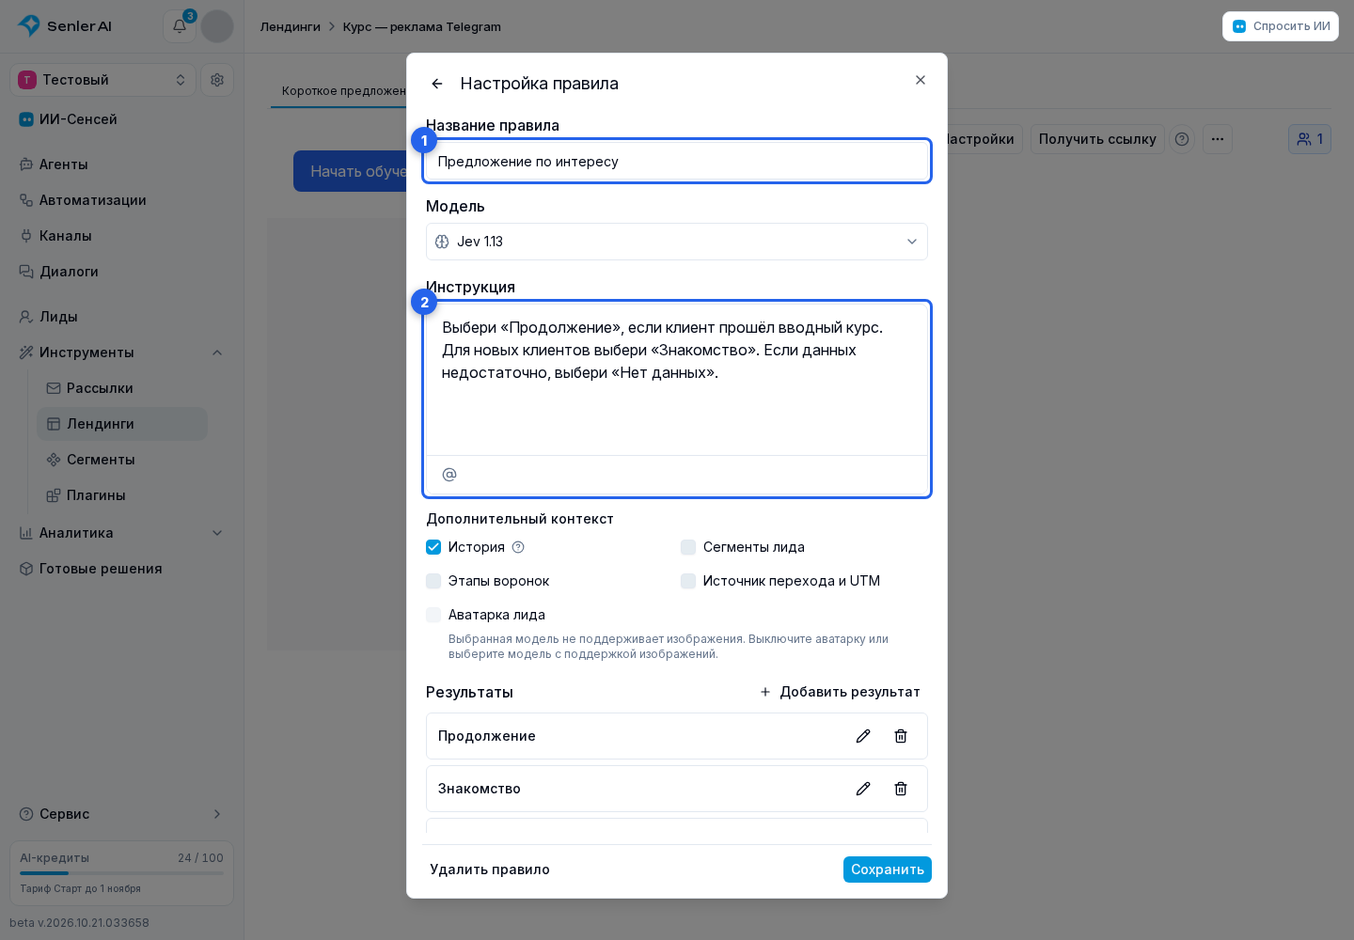Enable Источник перехода и UTM checkbox
This screenshot has height=940, width=1354.
tap(688, 581)
